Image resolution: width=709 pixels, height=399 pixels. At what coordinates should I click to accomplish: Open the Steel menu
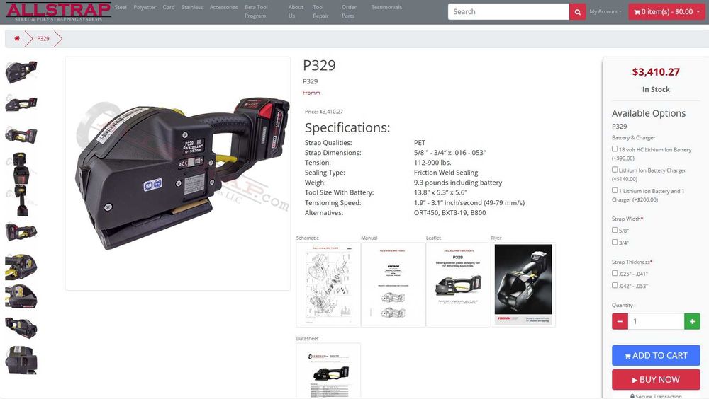121,7
